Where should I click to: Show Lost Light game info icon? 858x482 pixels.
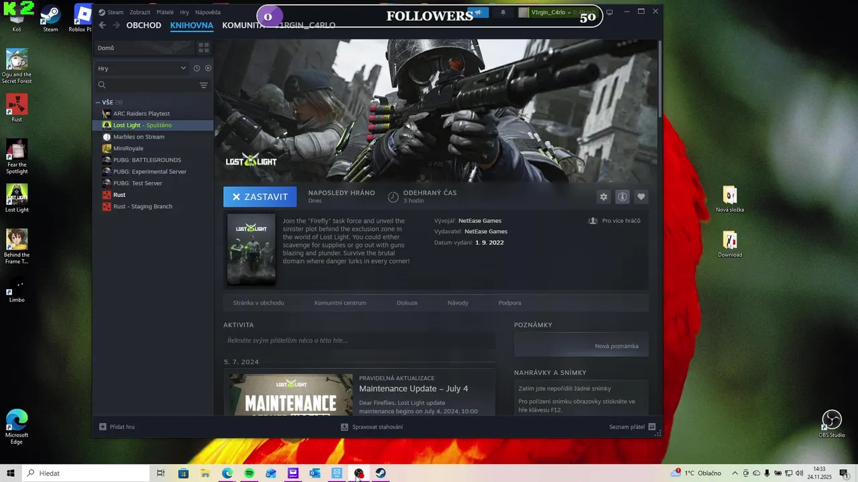coord(622,197)
